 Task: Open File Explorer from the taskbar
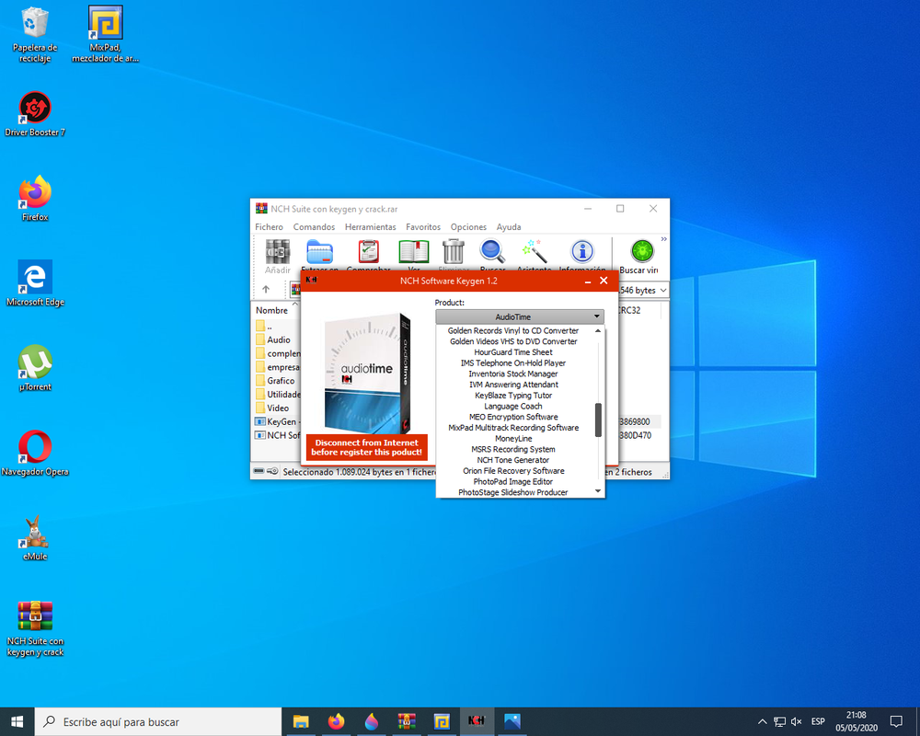click(301, 721)
